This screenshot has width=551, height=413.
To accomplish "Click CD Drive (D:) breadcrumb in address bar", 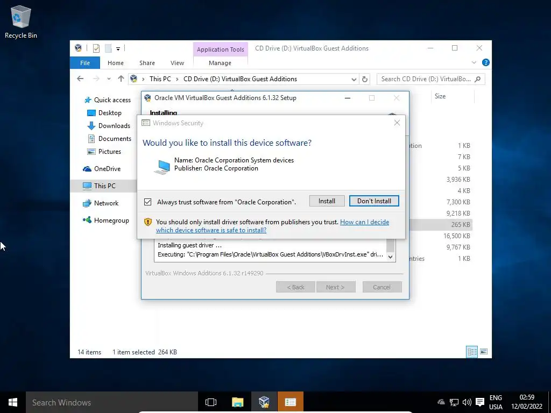I will pos(240,79).
